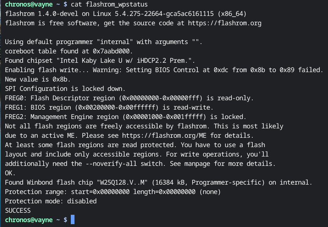The width and height of the screenshot is (328, 227).
Task: Click the FREG2 Management Engine region line
Action: tap(125, 117)
